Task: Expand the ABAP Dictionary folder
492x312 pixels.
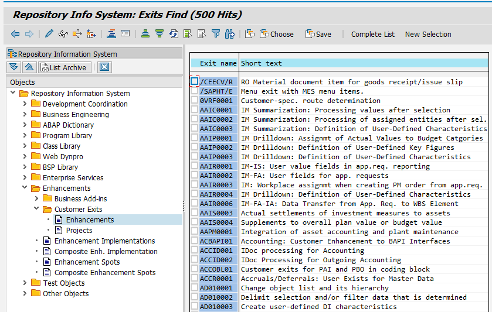Action: pos(25,124)
